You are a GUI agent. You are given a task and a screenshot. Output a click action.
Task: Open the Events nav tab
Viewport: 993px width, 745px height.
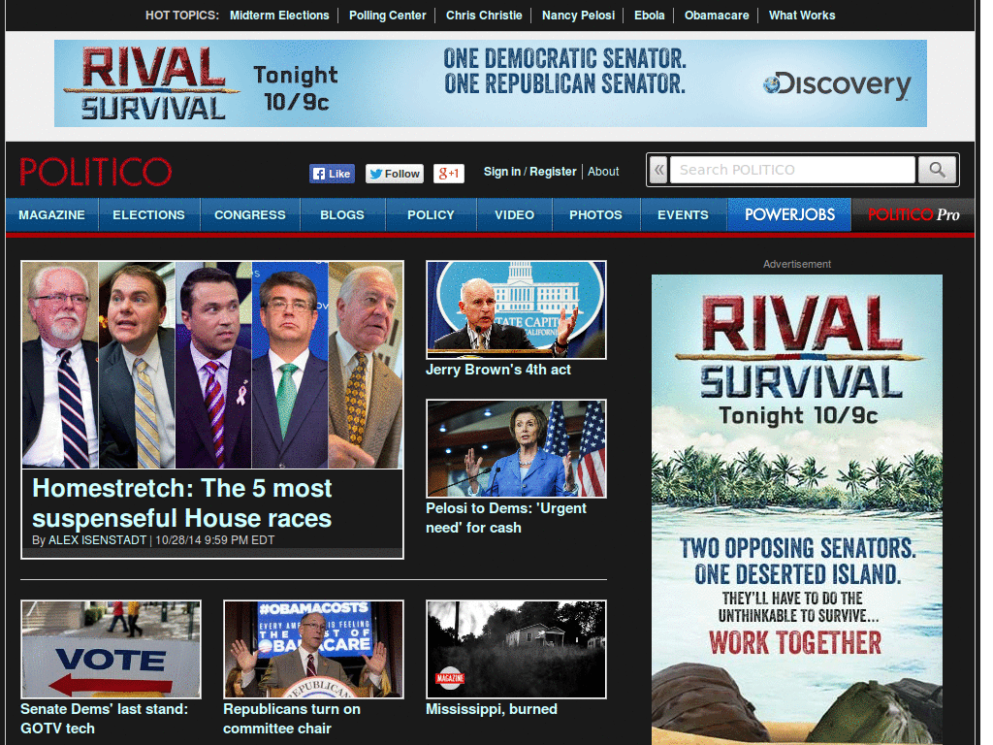pyautogui.click(x=684, y=214)
